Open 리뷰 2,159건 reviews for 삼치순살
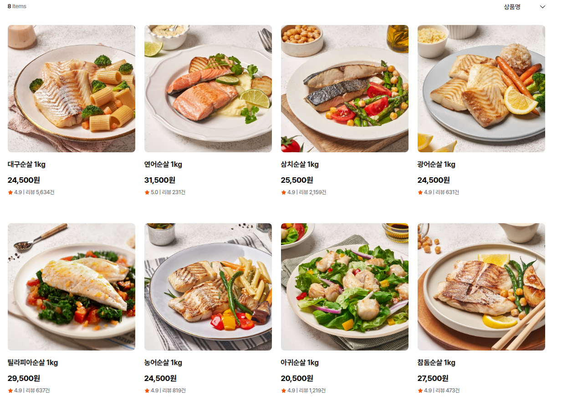The width and height of the screenshot is (567, 406). tap(312, 192)
